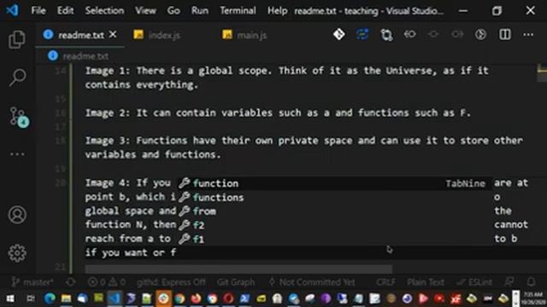Click in the 'Image 2: It can contain variables' line

(278, 113)
